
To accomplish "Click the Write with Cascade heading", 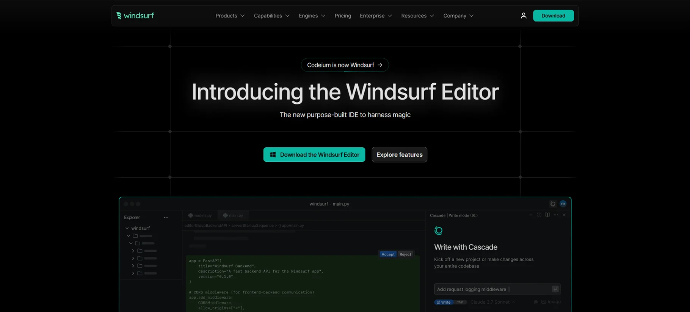I will [x=466, y=247].
